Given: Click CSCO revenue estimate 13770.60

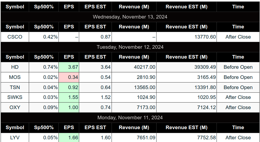Looking at the screenshot, I should coord(205,37).
